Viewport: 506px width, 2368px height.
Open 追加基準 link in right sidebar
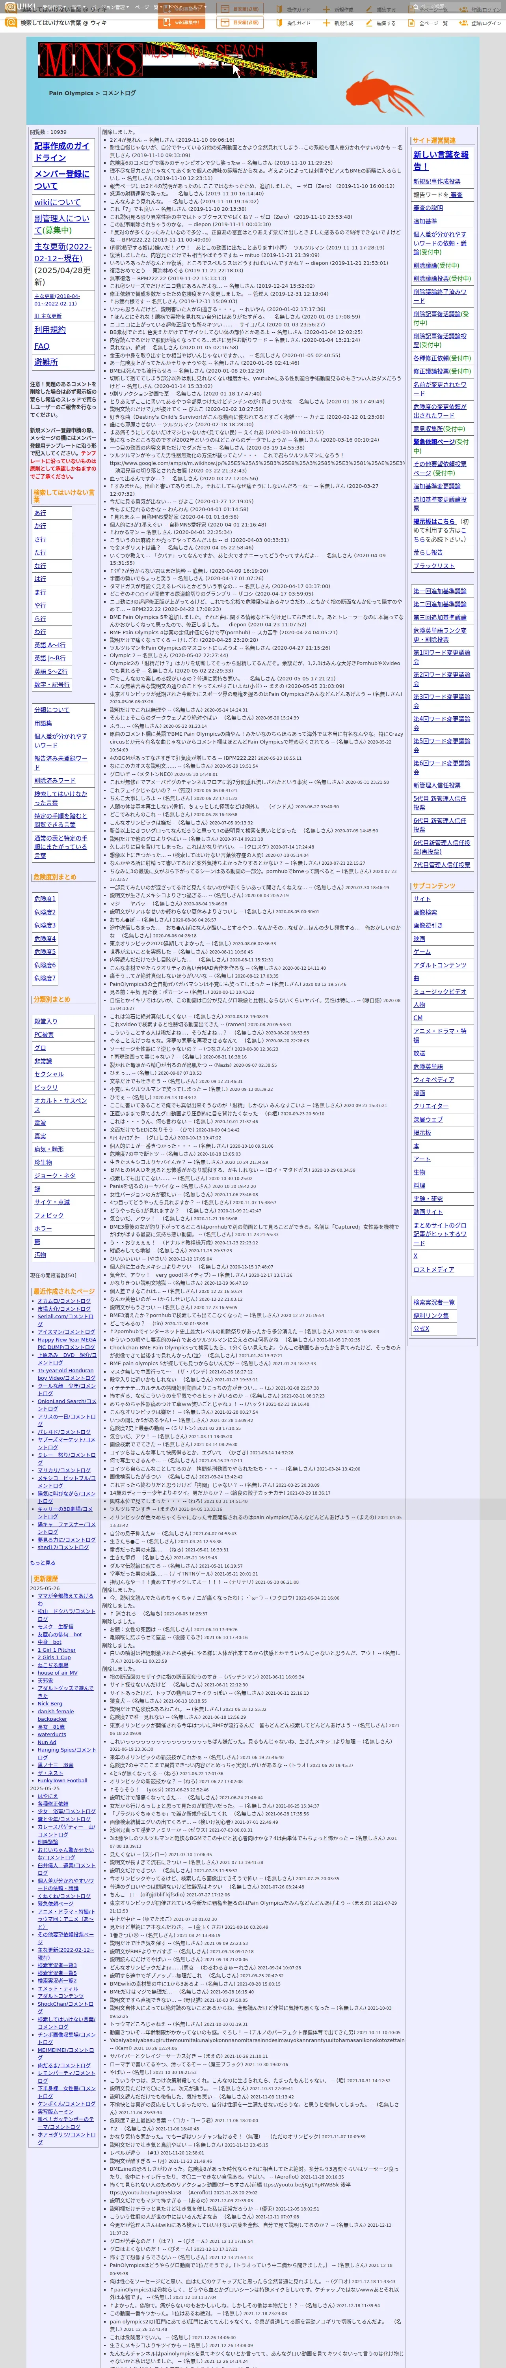click(424, 221)
